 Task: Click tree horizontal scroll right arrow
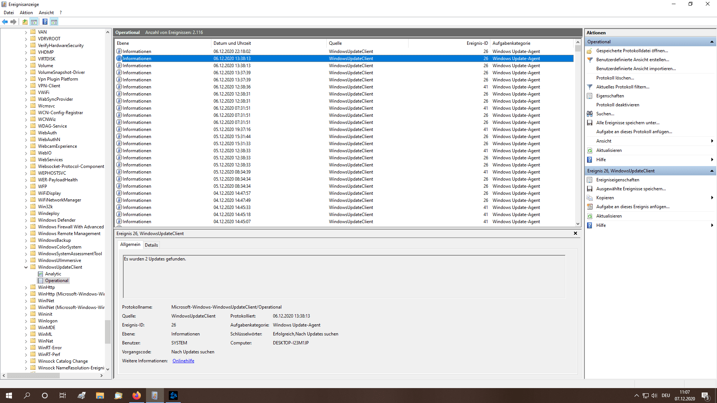pos(102,376)
